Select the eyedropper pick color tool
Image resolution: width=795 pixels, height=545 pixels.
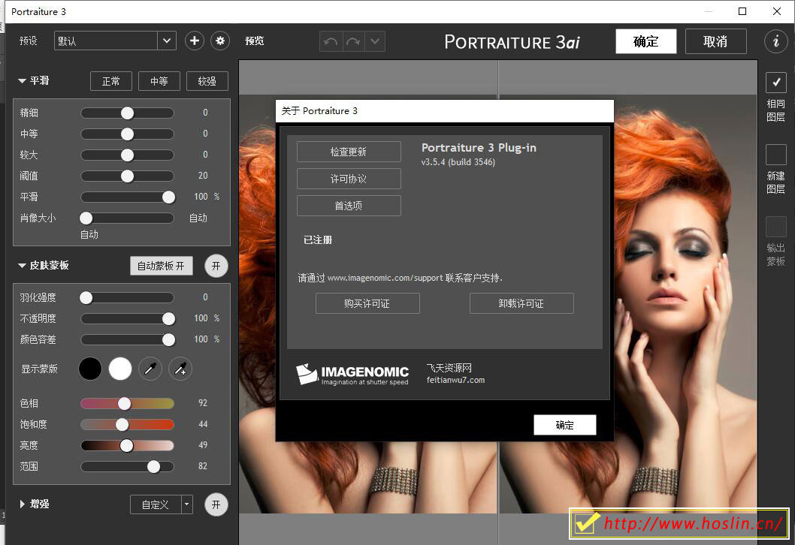click(150, 369)
